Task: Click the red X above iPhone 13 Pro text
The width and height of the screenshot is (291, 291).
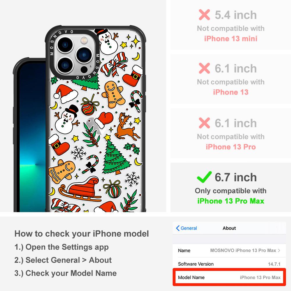Action: [204, 123]
